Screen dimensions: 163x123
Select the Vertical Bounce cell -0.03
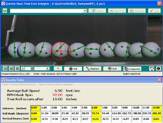pyautogui.click(x=157, y=119)
